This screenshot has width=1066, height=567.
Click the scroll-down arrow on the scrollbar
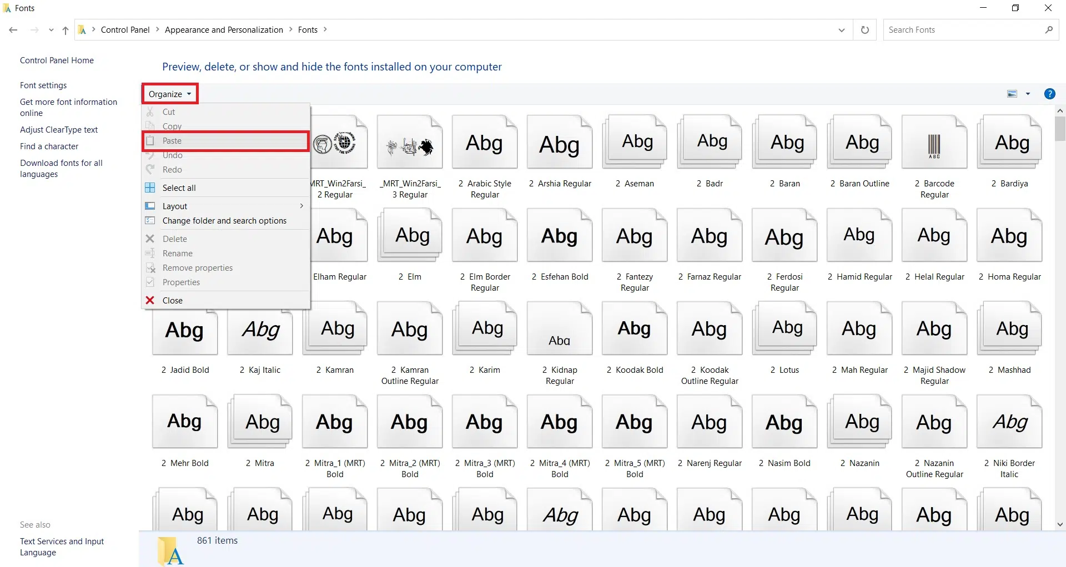click(x=1060, y=524)
